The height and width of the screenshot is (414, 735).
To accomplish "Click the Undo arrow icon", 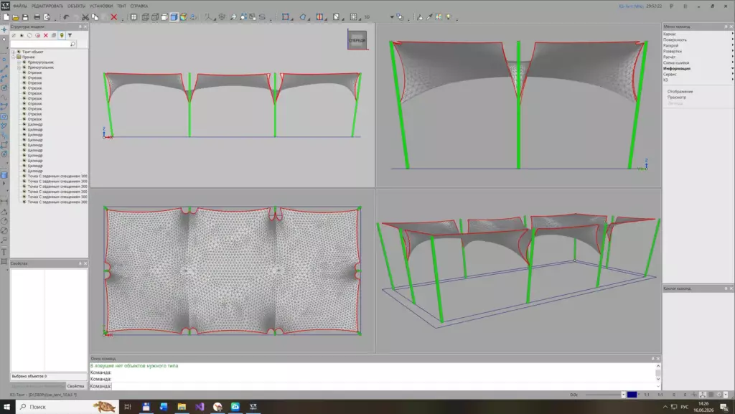I will [67, 17].
